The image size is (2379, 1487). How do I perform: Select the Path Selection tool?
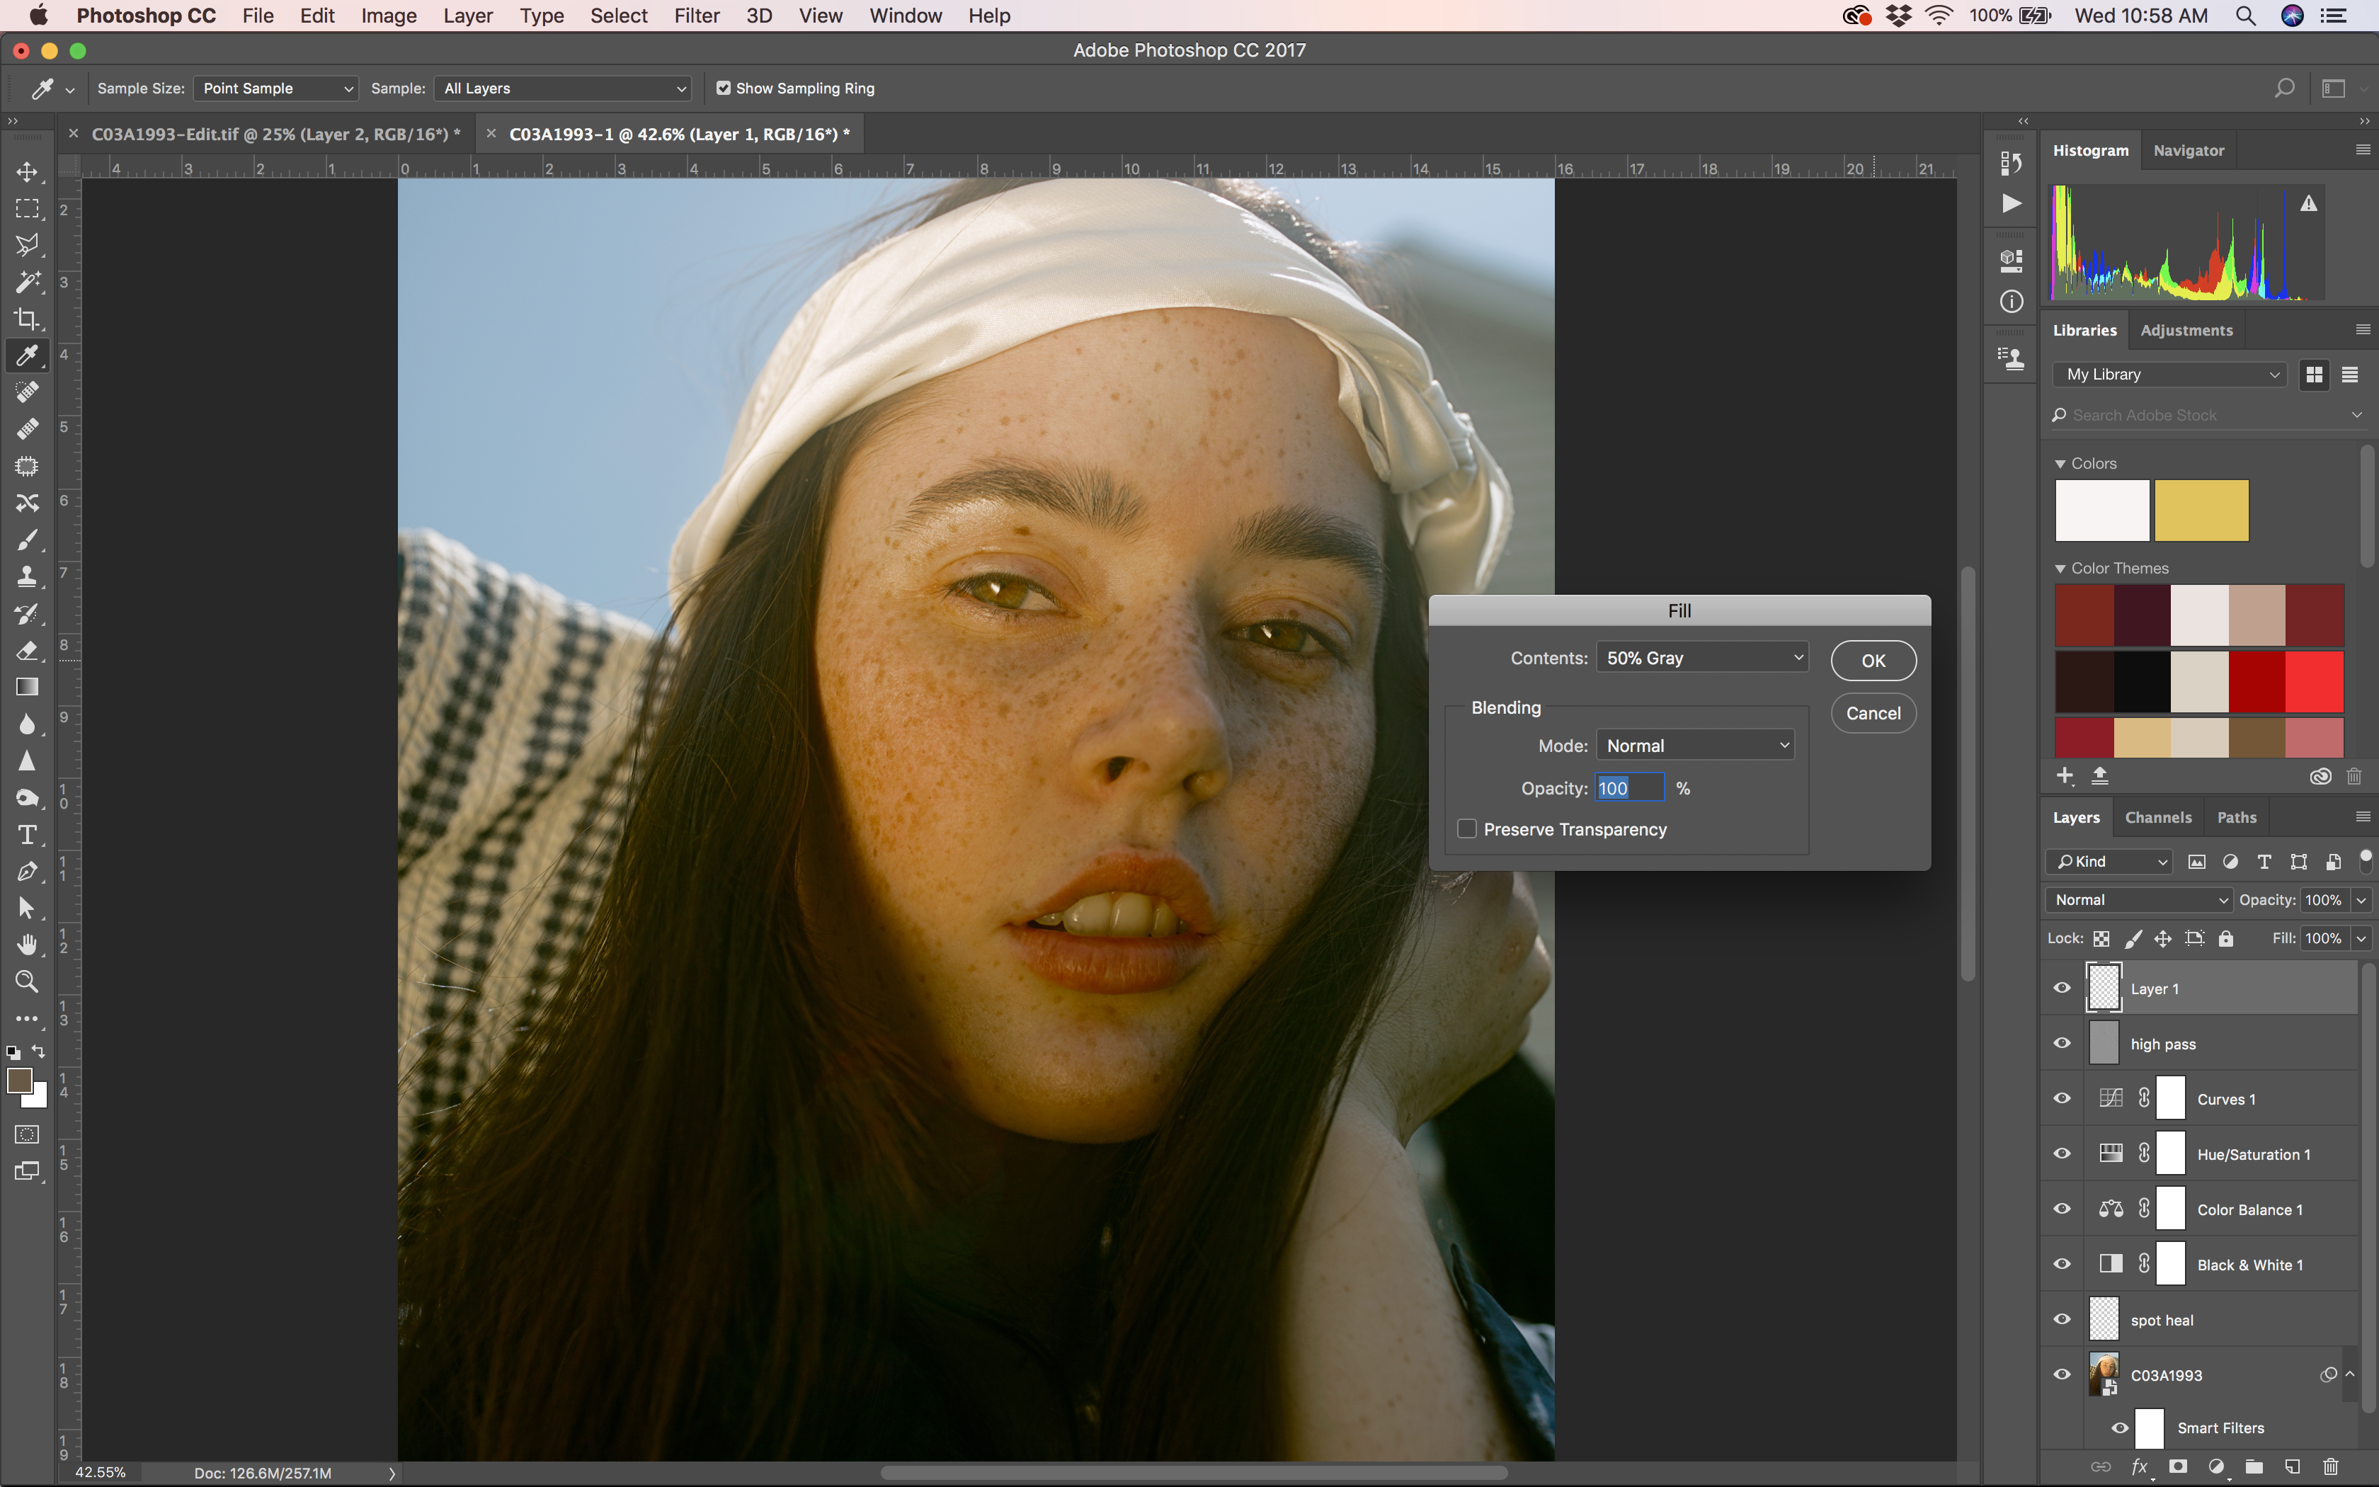pyautogui.click(x=28, y=908)
